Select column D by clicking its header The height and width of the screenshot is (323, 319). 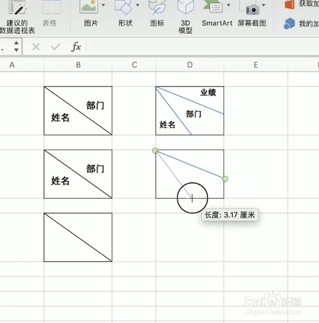[190, 65]
